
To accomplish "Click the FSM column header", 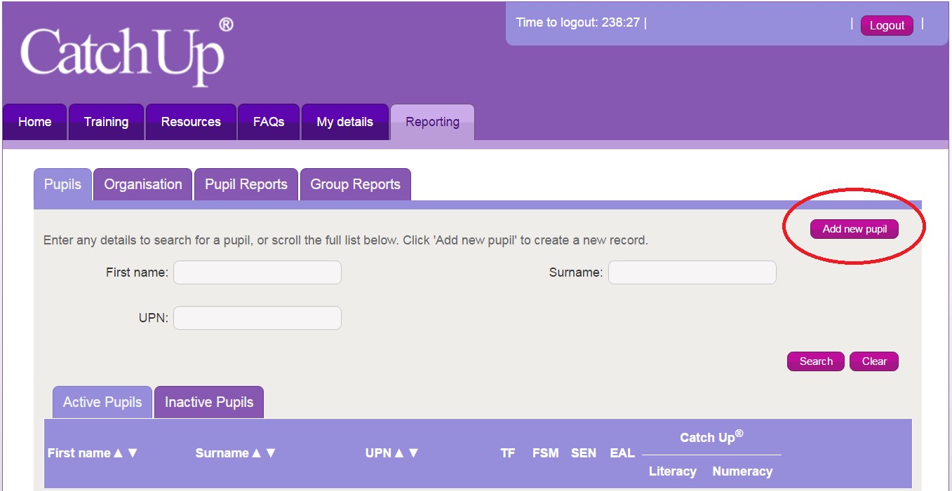I will tap(546, 453).
